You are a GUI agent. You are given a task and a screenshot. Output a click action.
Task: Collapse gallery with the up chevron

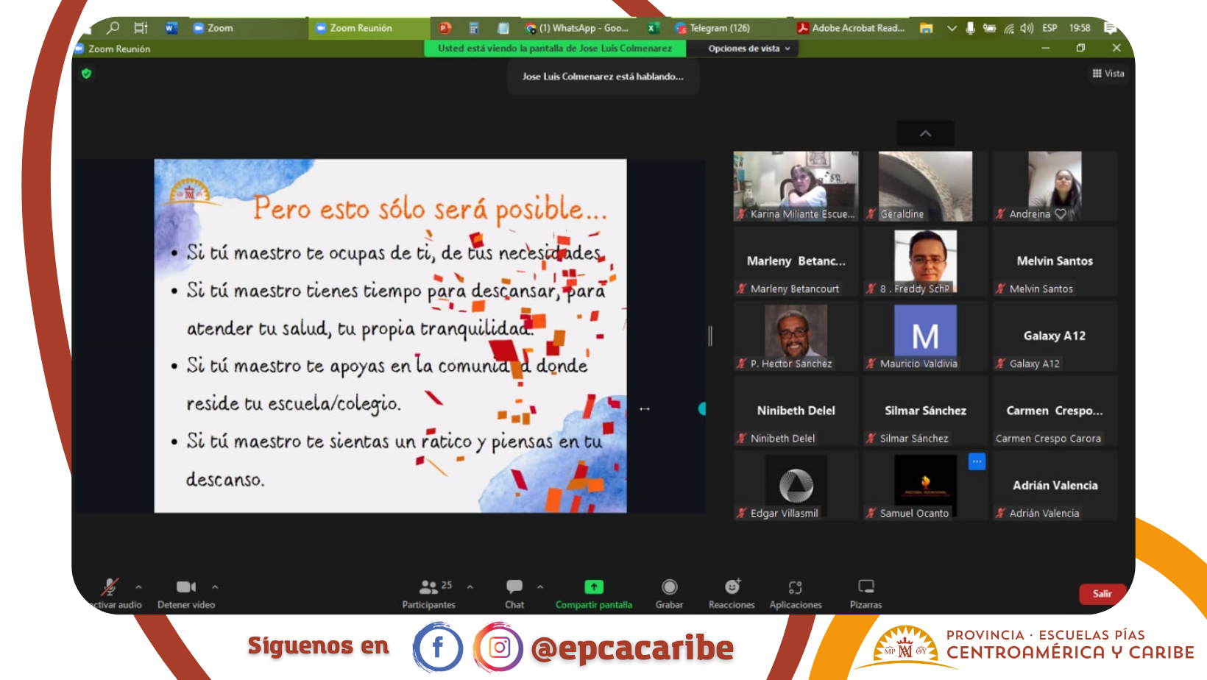tap(925, 133)
